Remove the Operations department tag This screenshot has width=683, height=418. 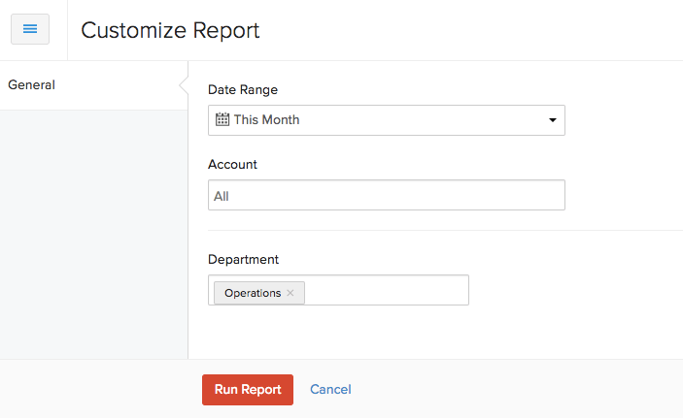pos(290,293)
